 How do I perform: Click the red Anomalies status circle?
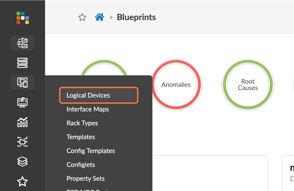[176, 85]
